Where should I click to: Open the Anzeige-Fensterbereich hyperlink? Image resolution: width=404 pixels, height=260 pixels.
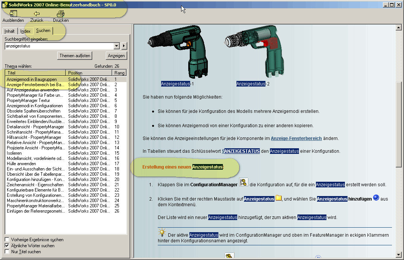pos(296,138)
